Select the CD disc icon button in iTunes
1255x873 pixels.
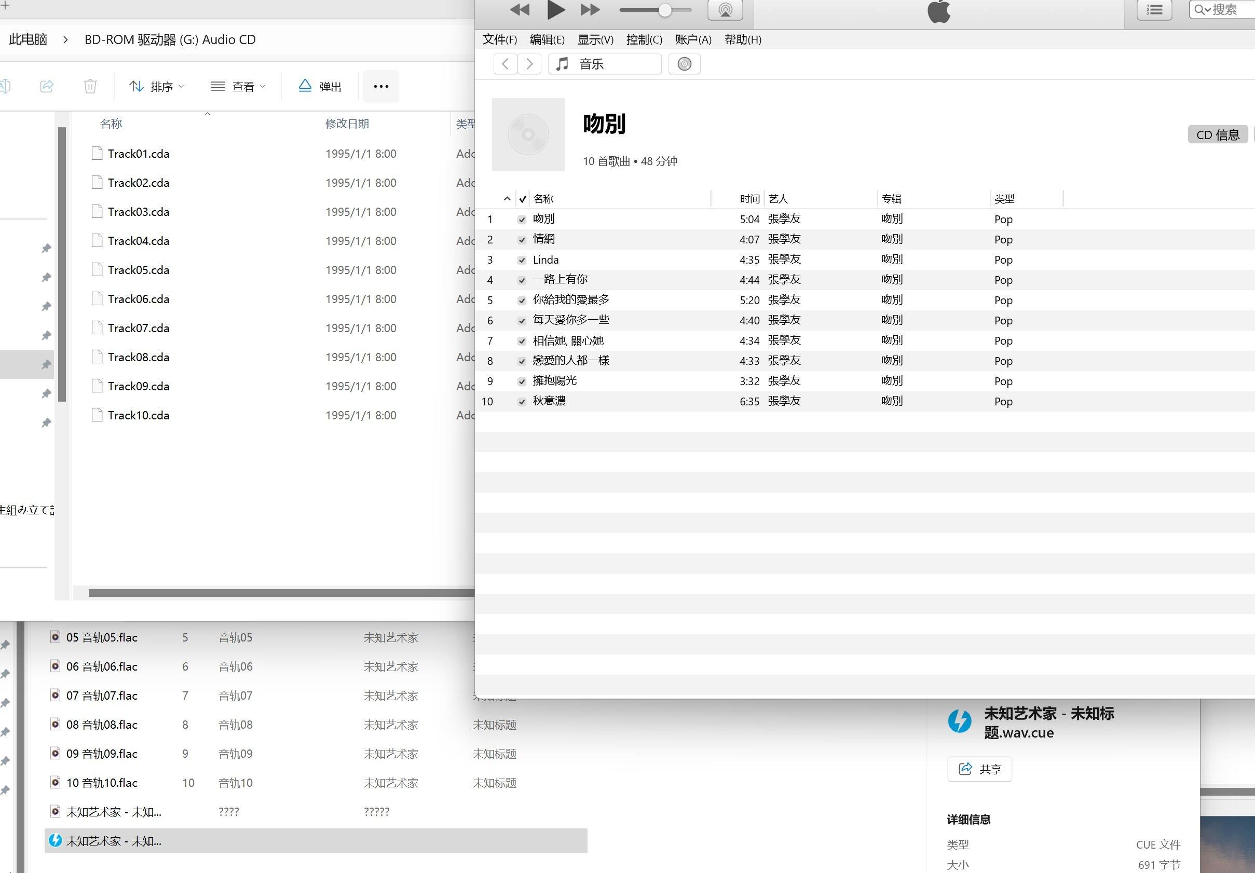tap(685, 64)
